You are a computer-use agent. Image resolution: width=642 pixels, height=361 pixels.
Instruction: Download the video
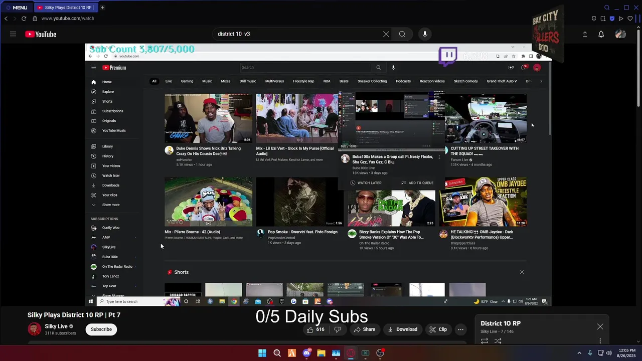point(403,329)
